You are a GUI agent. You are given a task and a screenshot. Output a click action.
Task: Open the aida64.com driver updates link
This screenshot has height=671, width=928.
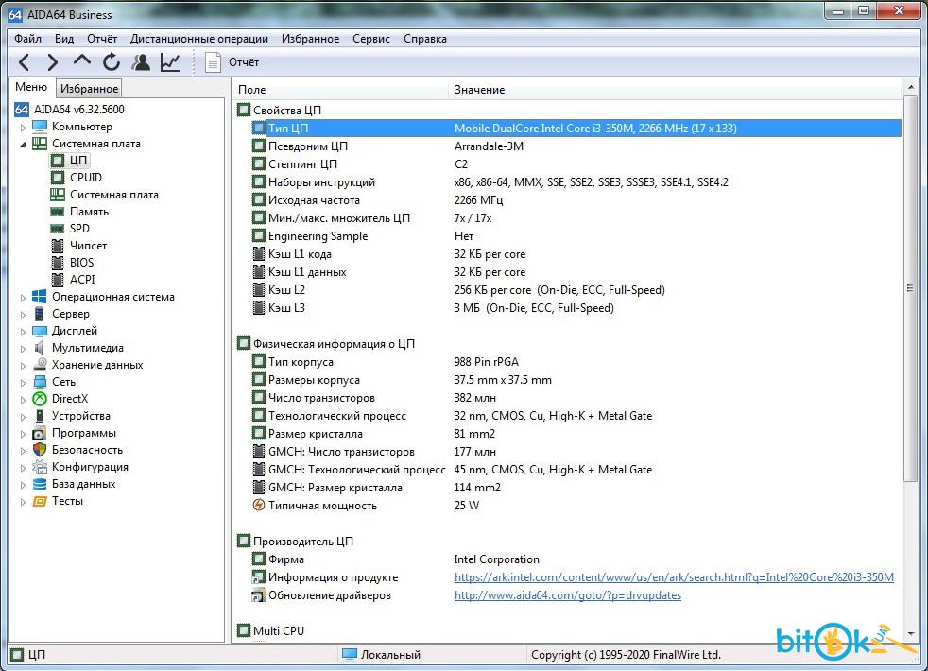(568, 595)
